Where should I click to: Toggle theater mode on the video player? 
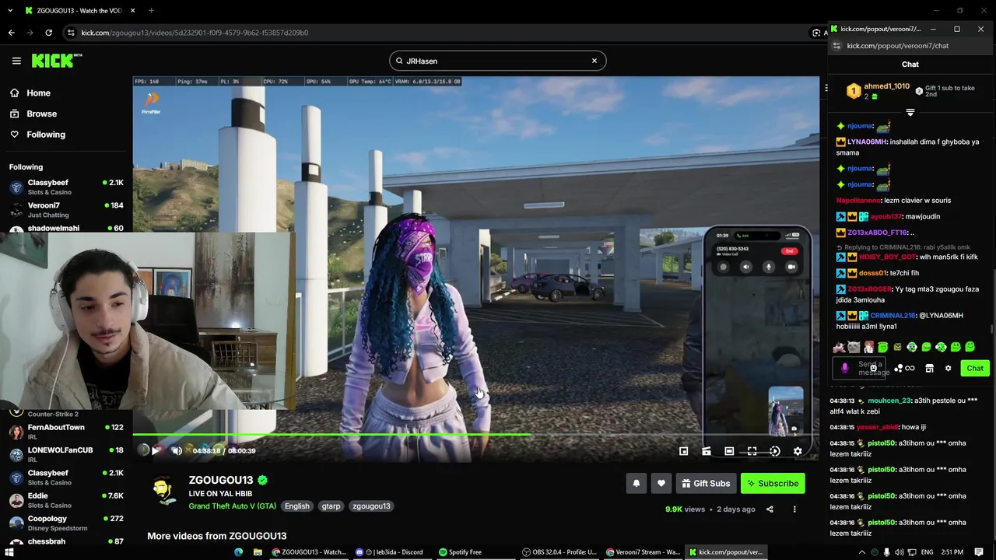[x=729, y=451]
